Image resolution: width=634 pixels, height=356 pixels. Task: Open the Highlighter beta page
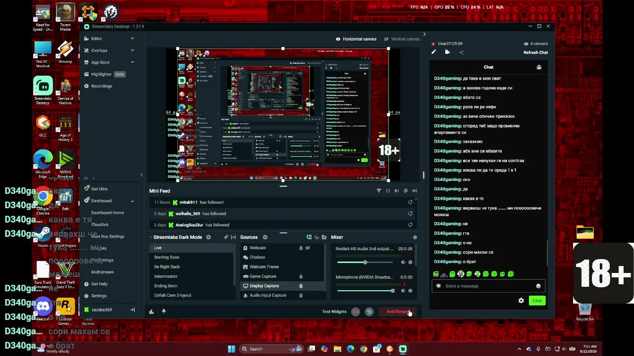pos(104,74)
